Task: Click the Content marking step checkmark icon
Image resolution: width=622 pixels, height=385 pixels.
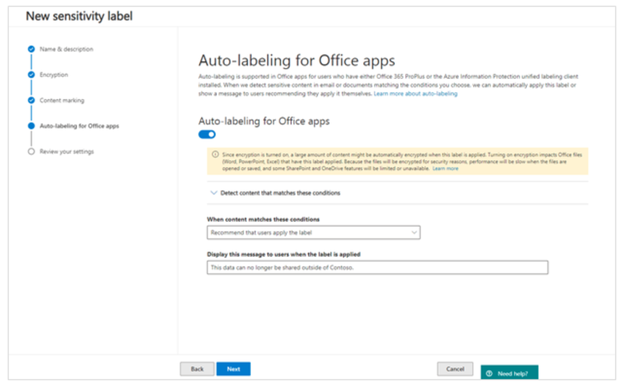Action: [32, 101]
